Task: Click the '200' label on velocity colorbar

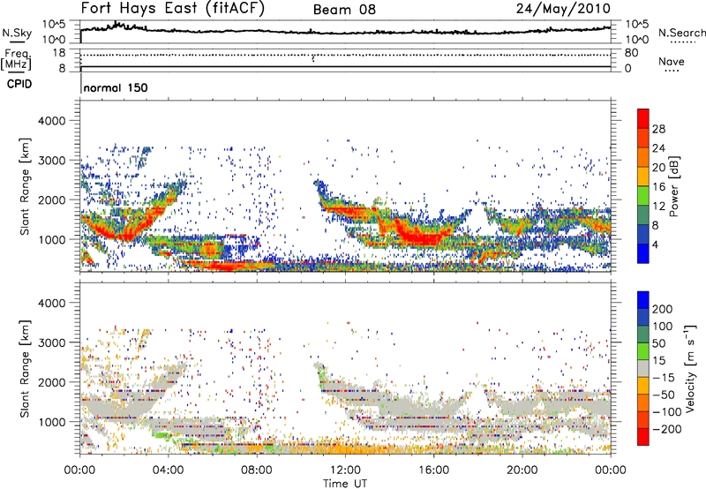Action: (663, 309)
